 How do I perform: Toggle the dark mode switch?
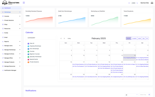click(x=133, y=3)
